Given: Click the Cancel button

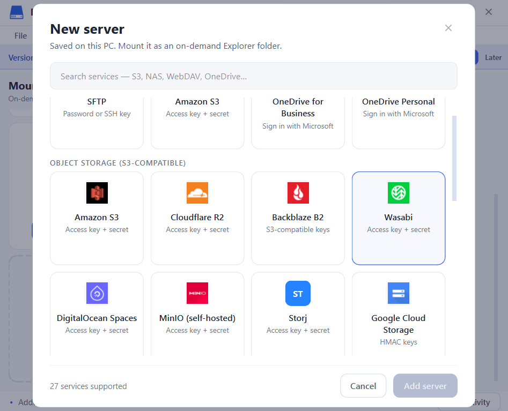Looking at the screenshot, I should (x=363, y=386).
